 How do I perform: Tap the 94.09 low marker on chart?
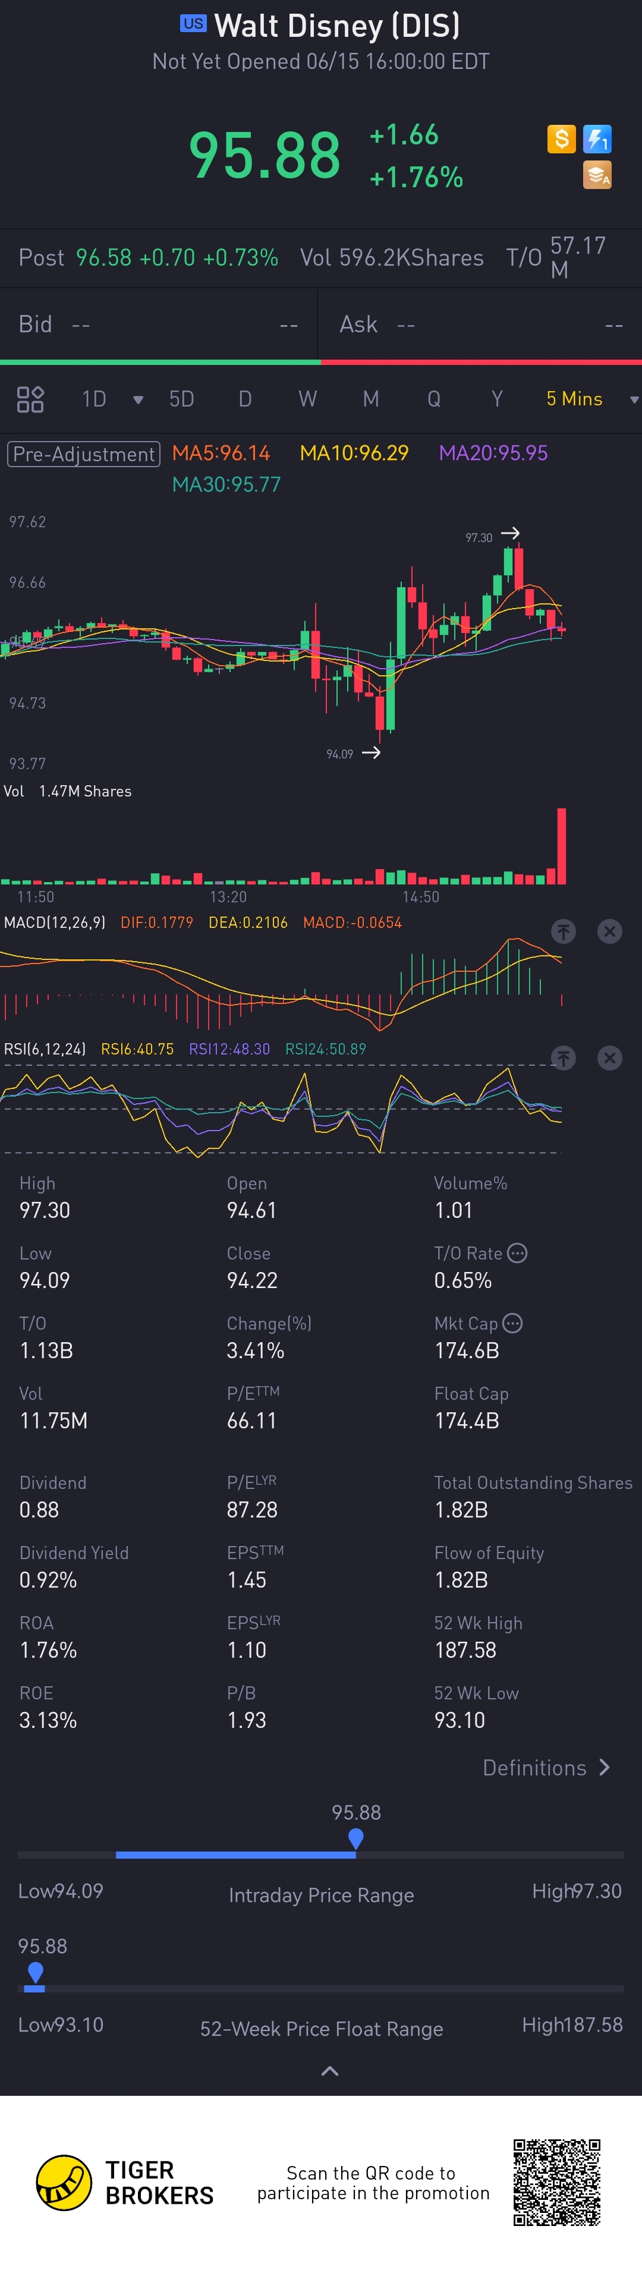[x=353, y=753]
